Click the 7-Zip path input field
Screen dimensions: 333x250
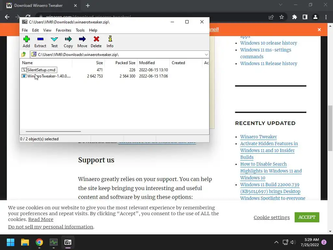pyautogui.click(x=120, y=55)
